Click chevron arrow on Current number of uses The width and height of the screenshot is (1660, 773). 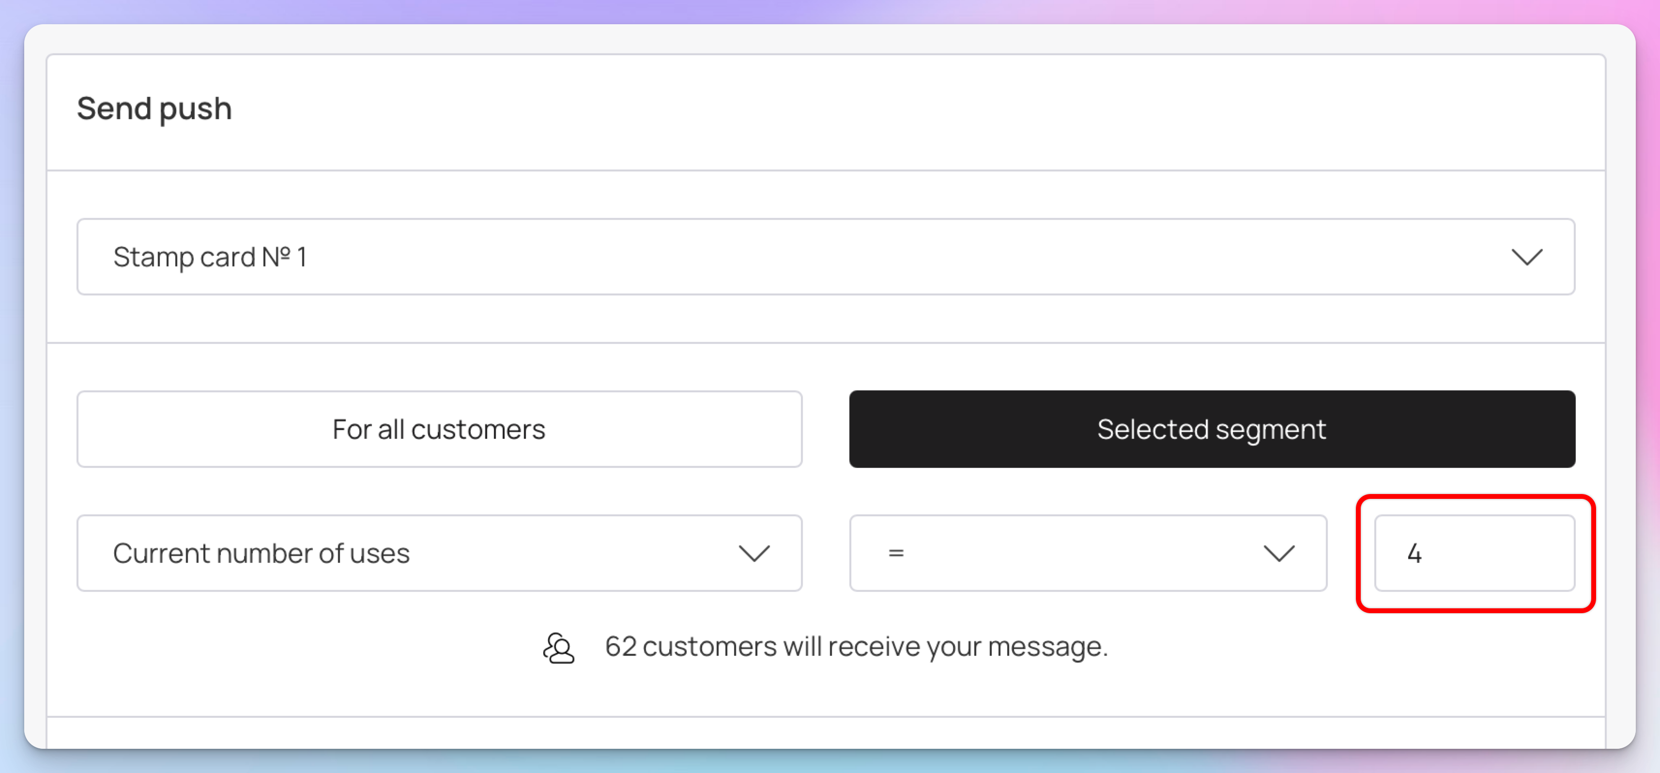click(x=754, y=553)
